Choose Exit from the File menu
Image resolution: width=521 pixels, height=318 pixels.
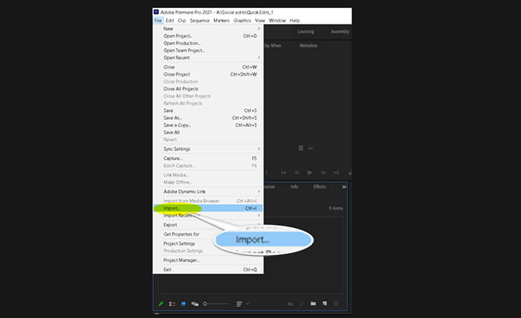[208, 269]
